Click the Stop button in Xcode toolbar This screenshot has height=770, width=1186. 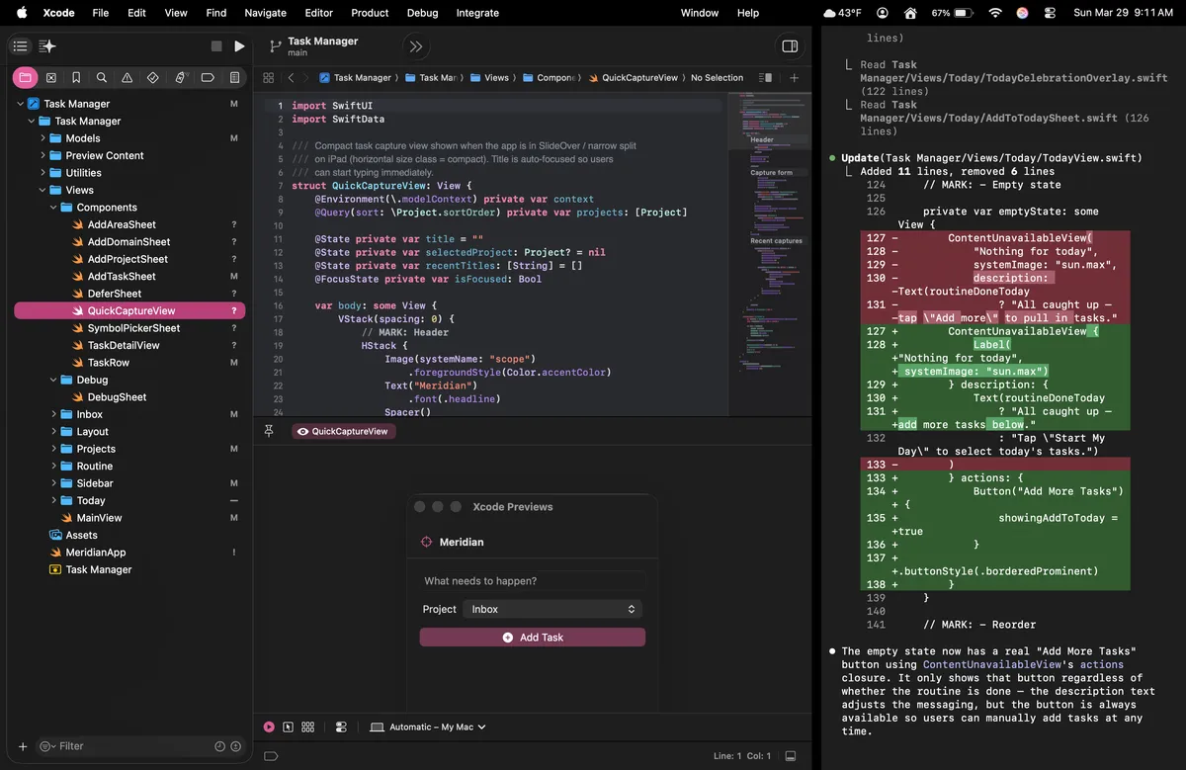(216, 46)
